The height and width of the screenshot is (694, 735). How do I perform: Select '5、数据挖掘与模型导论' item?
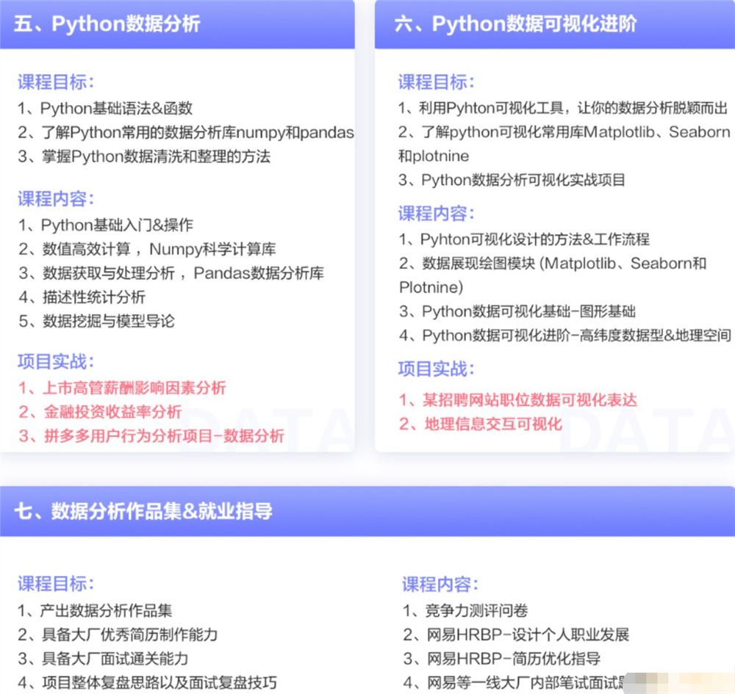tap(96, 321)
